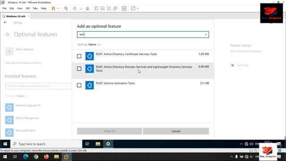286x161 pixels.
Task: Open the guest Windows Start button
Action: click(x=5, y=144)
